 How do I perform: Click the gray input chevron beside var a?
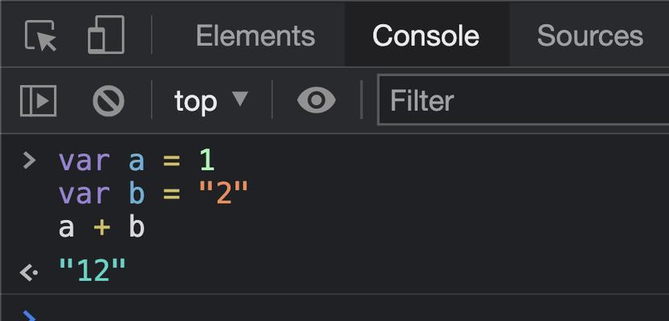(29, 161)
